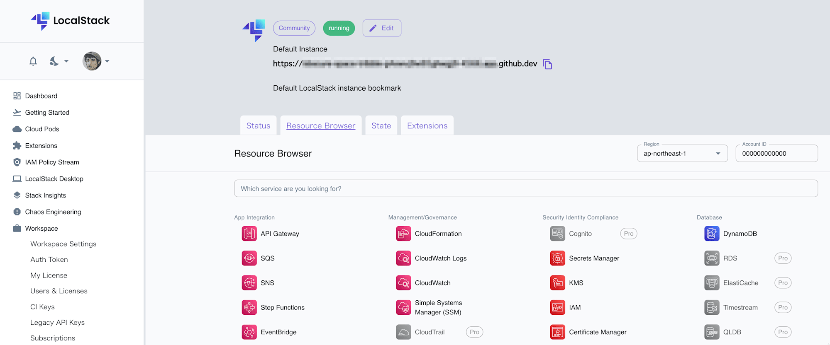Open the CloudWatch service icon

[403, 283]
